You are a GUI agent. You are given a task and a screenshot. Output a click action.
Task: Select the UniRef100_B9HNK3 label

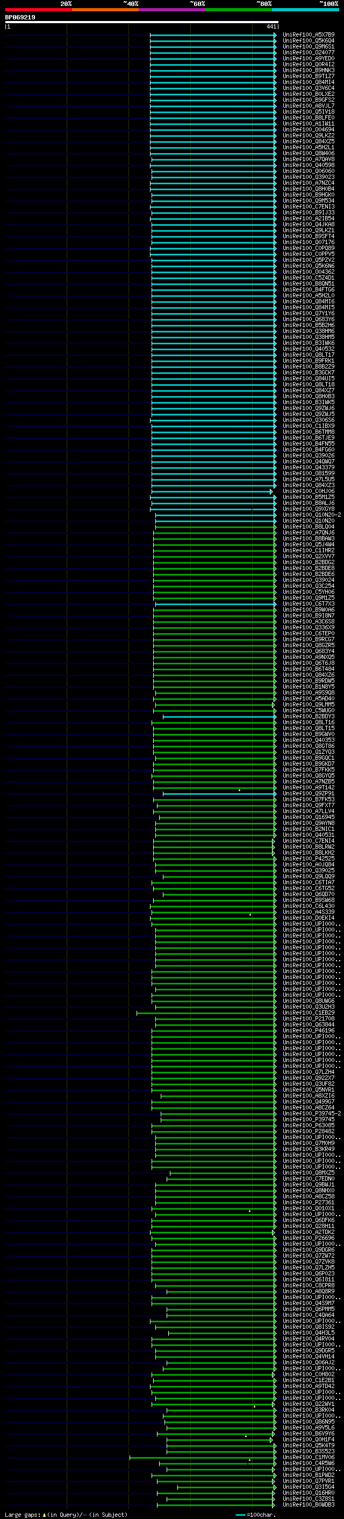pos(308,70)
